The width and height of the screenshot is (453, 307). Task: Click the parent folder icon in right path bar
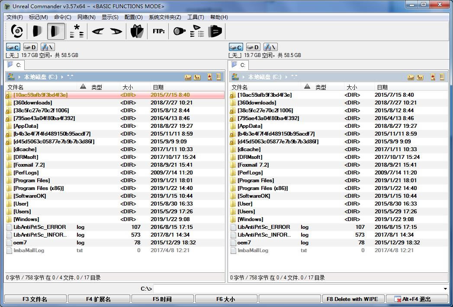420,77
